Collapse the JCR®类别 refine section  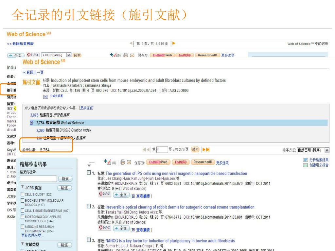coord(23,187)
